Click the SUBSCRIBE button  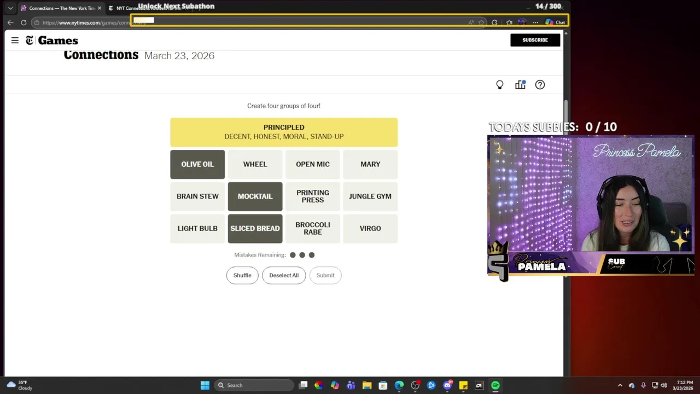pyautogui.click(x=535, y=40)
